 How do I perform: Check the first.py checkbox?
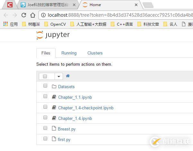pos(45,138)
